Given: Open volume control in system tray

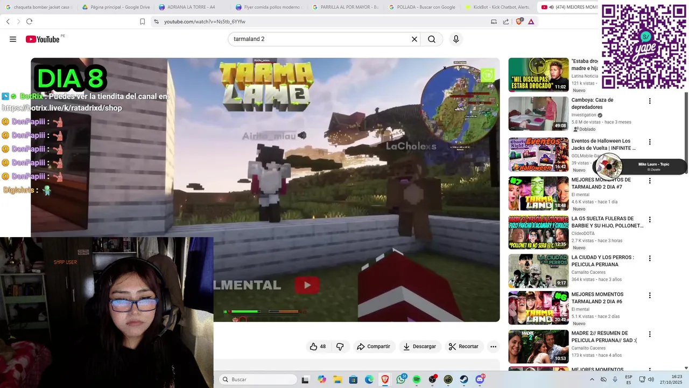Looking at the screenshot, I should [x=651, y=379].
